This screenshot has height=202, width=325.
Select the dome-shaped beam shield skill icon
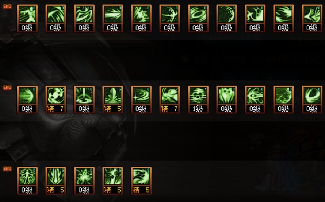tap(27, 100)
